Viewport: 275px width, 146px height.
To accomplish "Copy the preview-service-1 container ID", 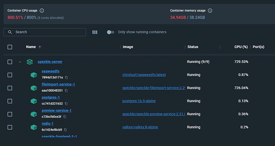I will (x=65, y=117).
